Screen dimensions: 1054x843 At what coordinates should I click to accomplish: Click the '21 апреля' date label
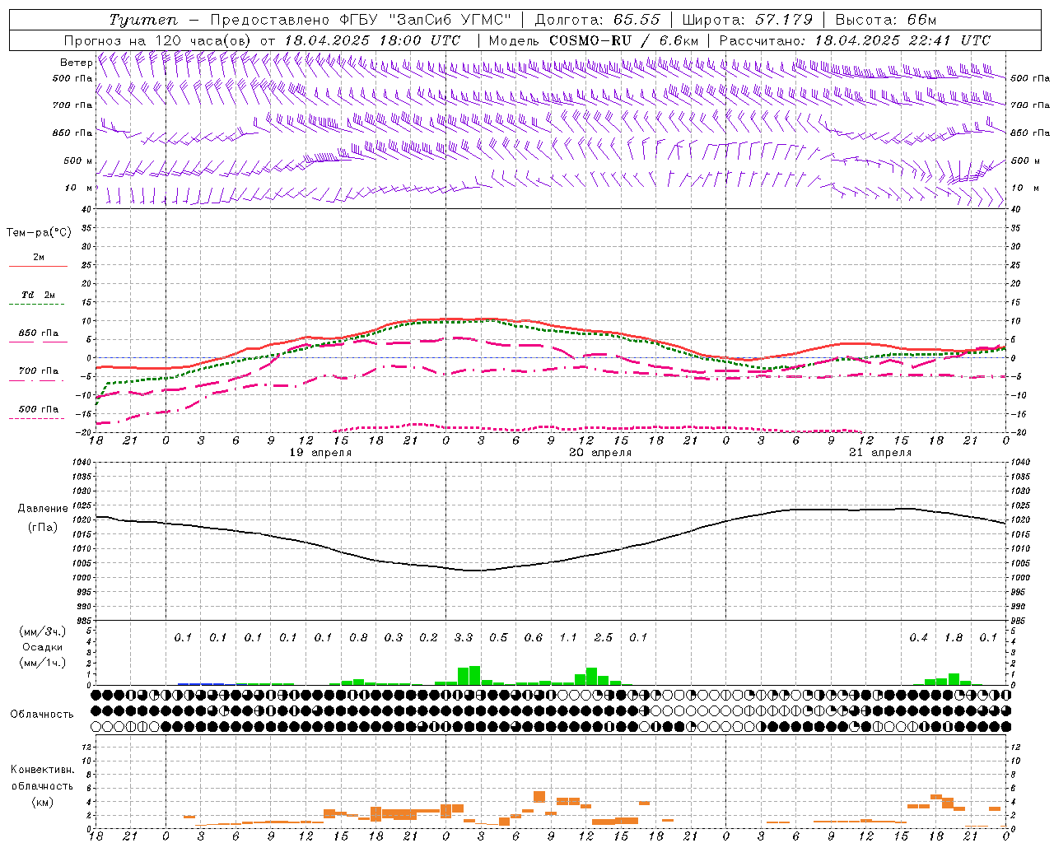881,453
